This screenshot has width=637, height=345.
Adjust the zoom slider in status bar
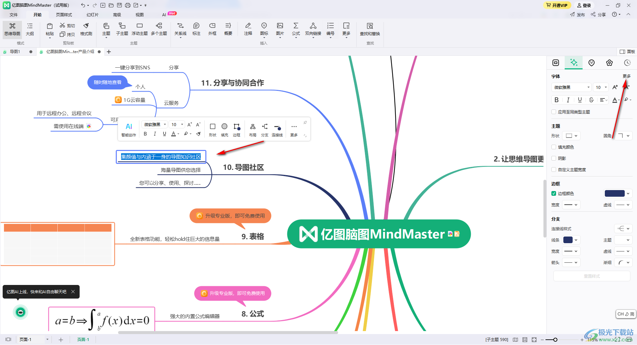click(x=555, y=340)
